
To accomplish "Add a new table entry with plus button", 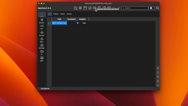I will click(x=158, y=68).
